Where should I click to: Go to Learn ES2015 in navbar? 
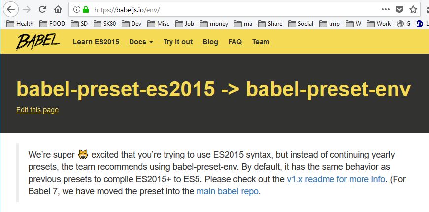click(96, 42)
